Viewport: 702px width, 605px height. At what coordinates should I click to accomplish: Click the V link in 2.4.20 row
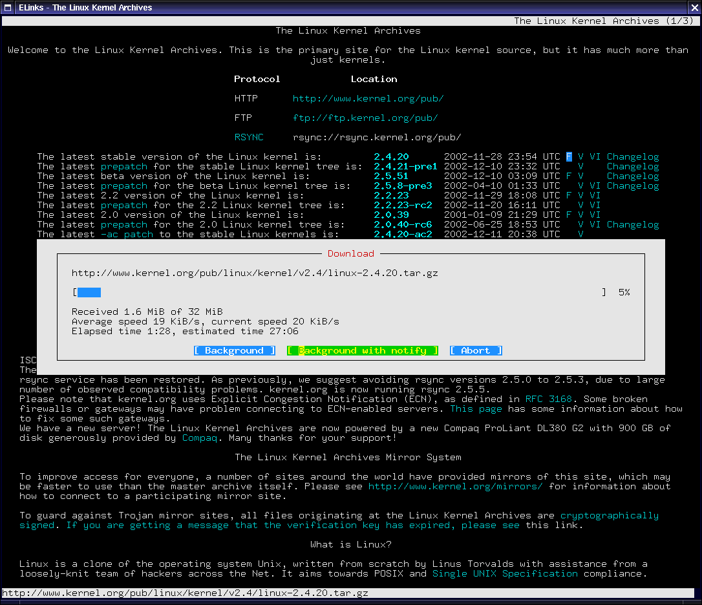click(580, 156)
